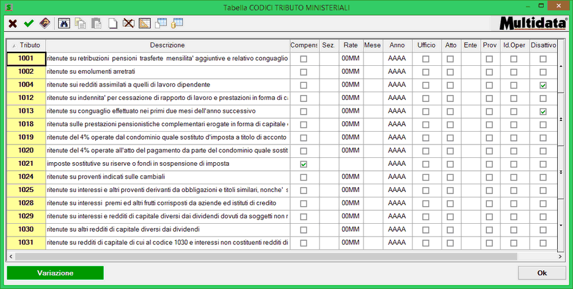This screenshot has width=573, height=289.
Task: Toggle Compens checkbox for tributo 1024
Action: click(x=304, y=177)
